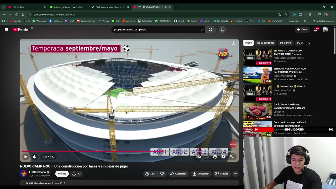Go back in browser history
The image size is (336, 189).
click(x=4, y=14)
